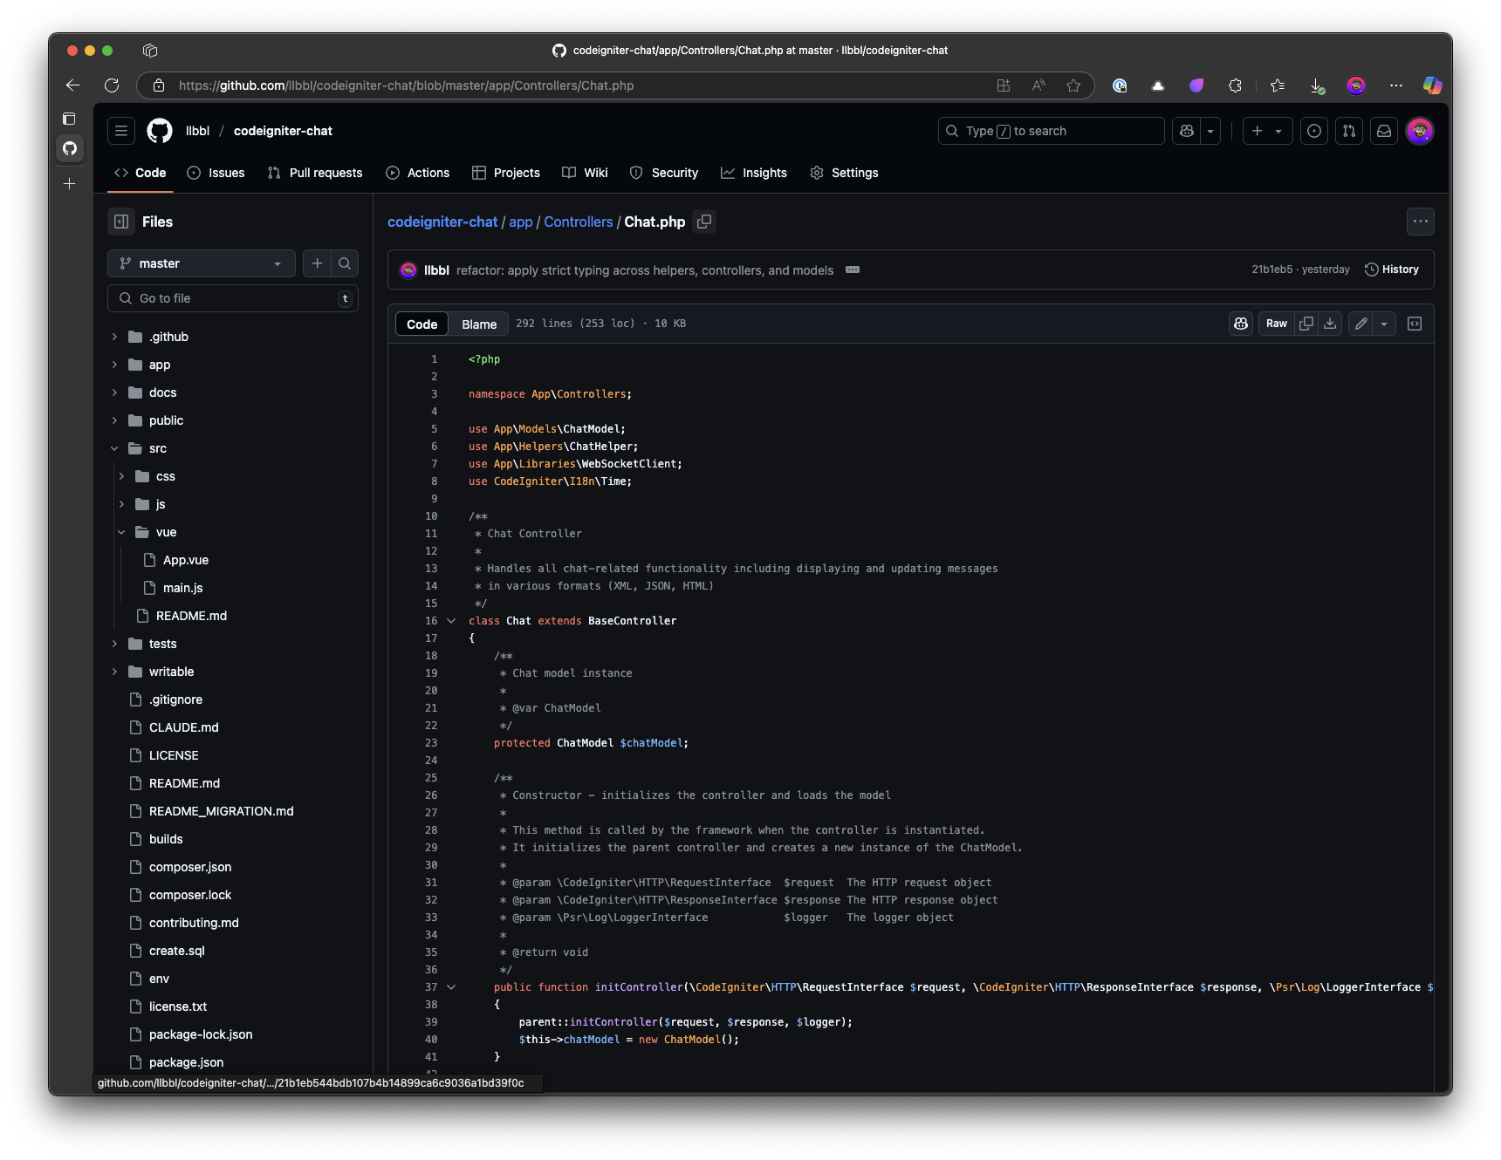Open the symbols panel

[x=1415, y=324]
